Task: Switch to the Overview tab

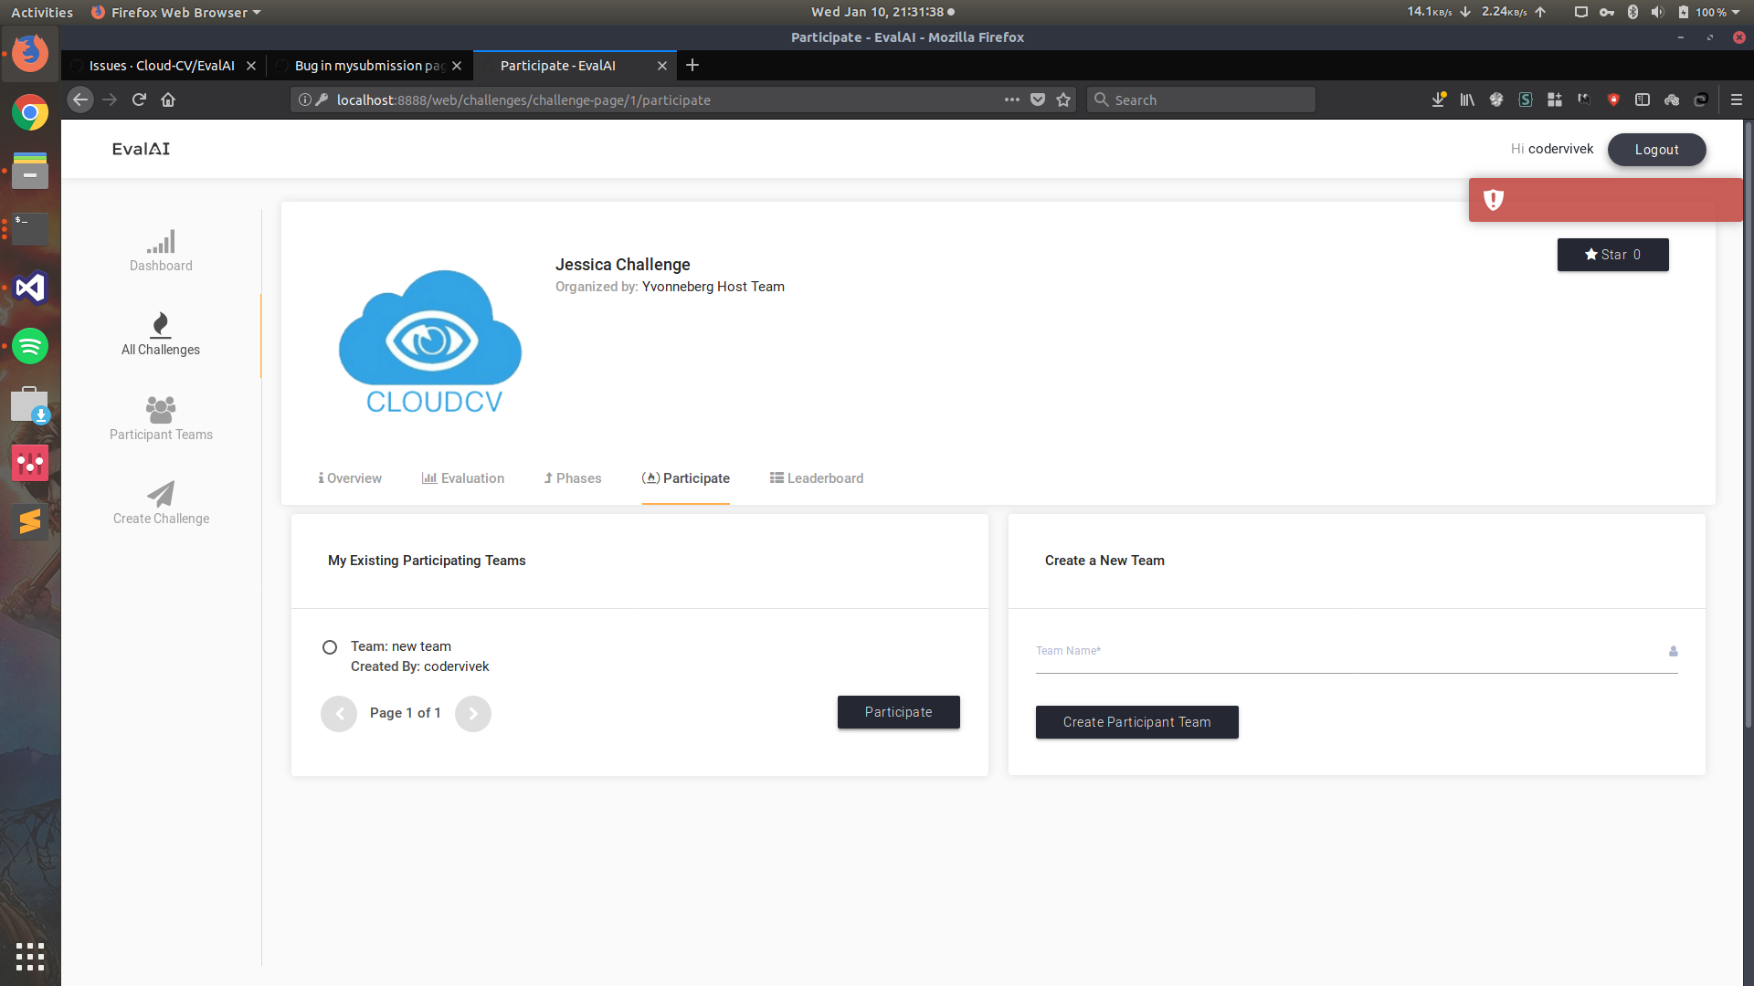Action: [350, 478]
